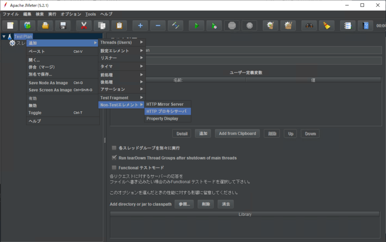
Task: Click the Expand all plus icon
Action: 140,26
